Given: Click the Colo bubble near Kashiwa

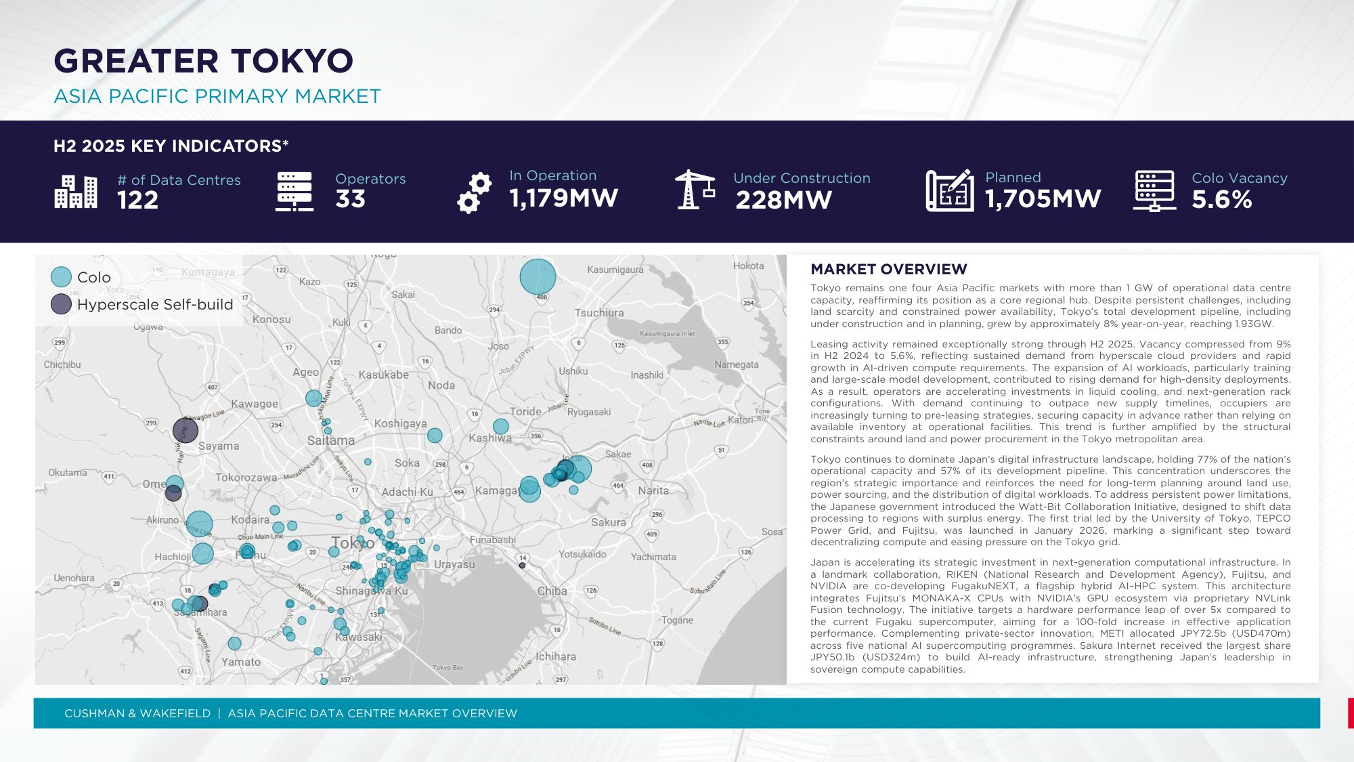Looking at the screenshot, I should [x=501, y=426].
